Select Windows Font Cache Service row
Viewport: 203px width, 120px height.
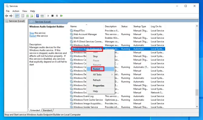coord(118,100)
